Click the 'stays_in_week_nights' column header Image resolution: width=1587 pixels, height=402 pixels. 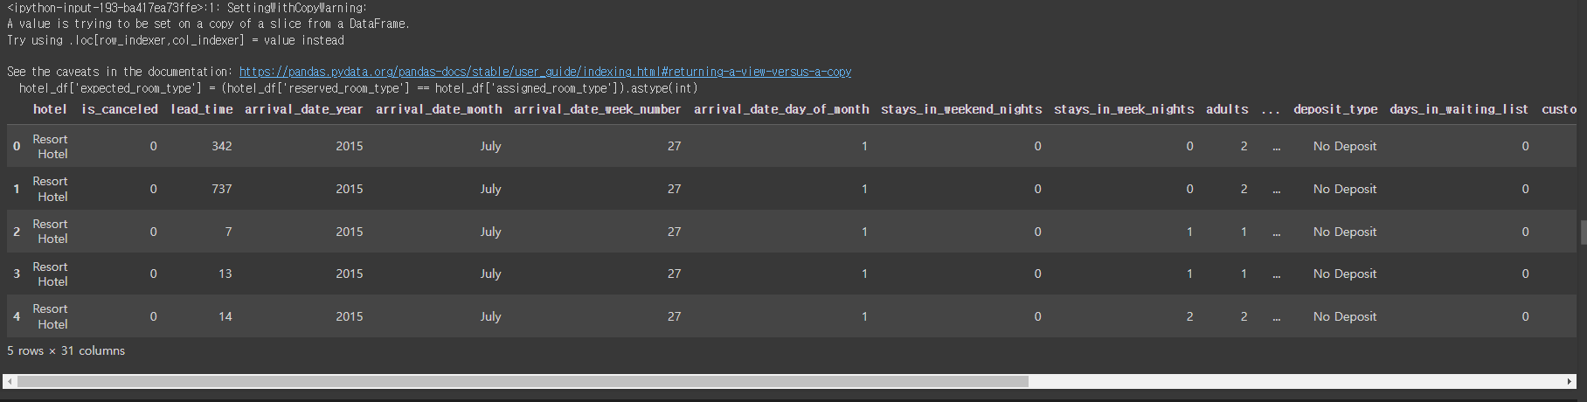pyautogui.click(x=1124, y=109)
